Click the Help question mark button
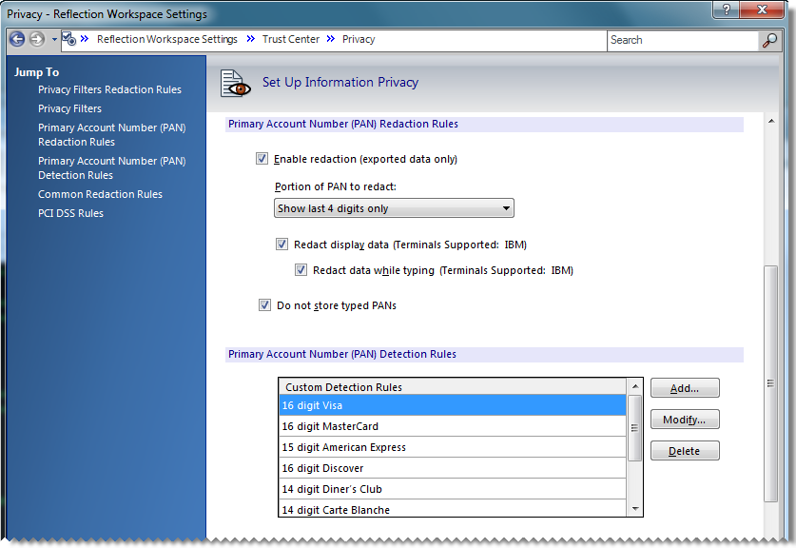This screenshot has height=548, width=796. pos(727,10)
